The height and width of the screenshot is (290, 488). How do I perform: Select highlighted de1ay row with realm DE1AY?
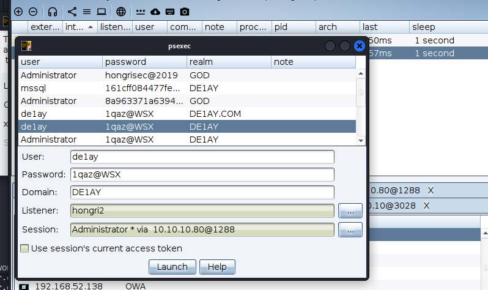point(187,127)
